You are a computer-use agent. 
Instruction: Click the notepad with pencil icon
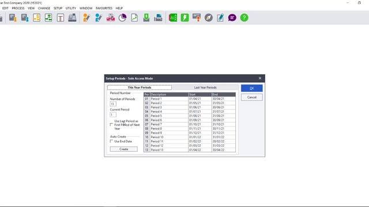(x=220, y=18)
